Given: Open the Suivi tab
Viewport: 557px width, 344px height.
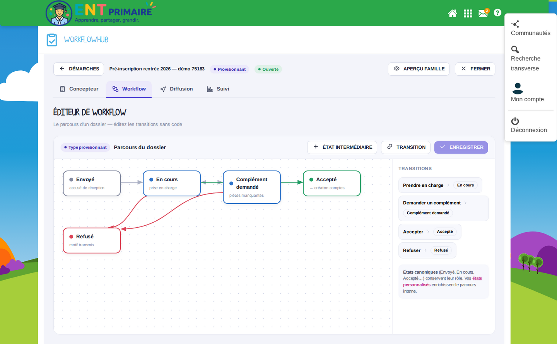Looking at the screenshot, I should pos(218,89).
